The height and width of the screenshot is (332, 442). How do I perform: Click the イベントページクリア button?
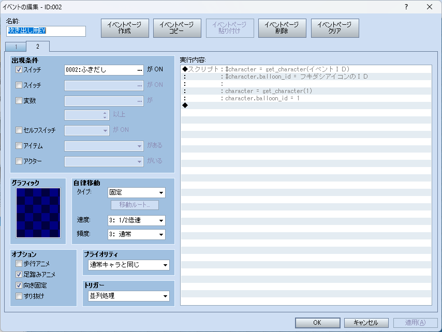click(335, 28)
